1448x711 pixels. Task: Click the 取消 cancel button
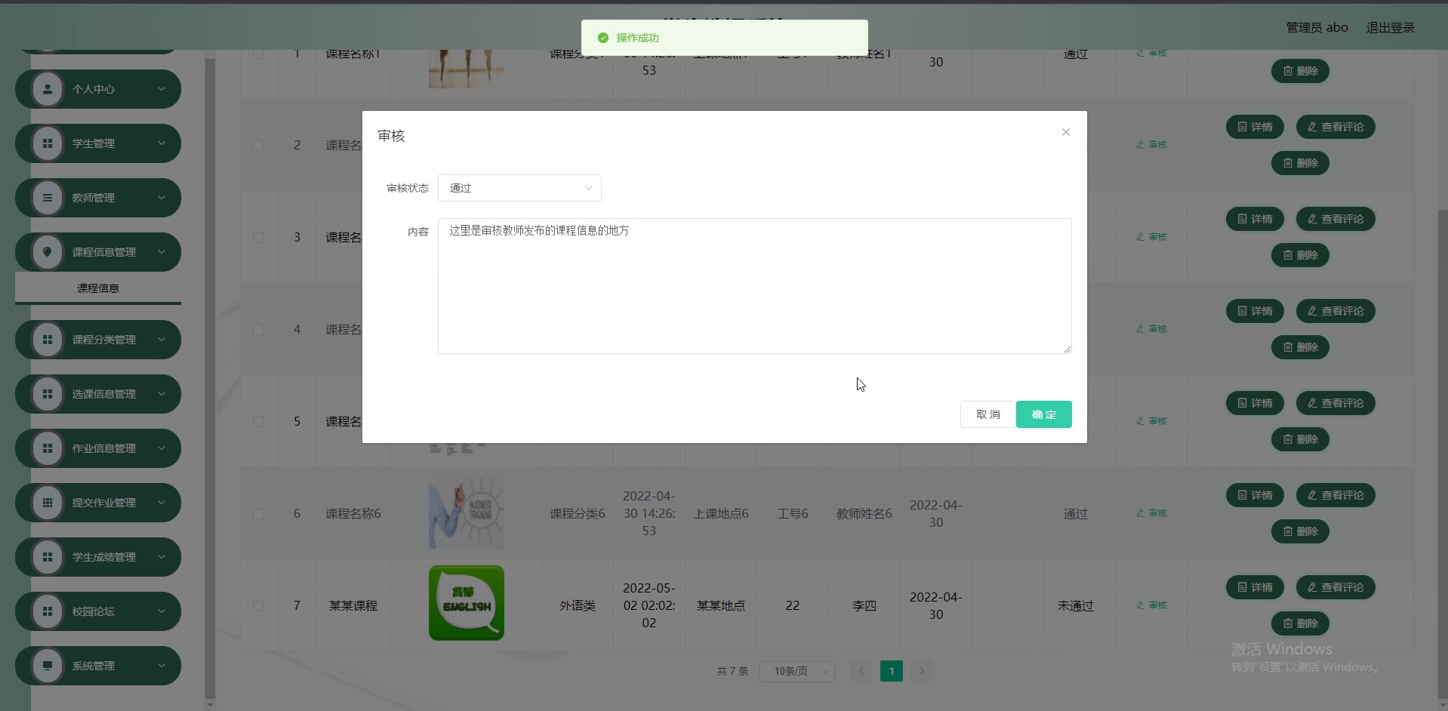click(988, 414)
